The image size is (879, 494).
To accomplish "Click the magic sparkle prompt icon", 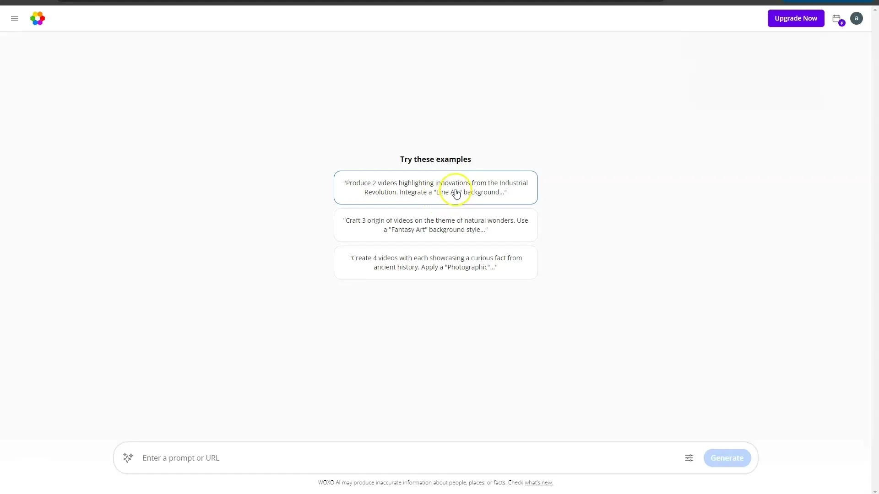I will (x=128, y=458).
